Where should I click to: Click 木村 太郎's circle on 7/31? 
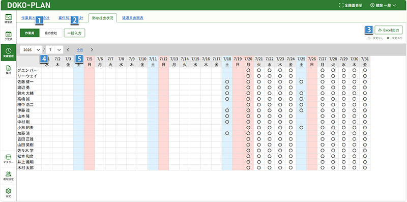(365, 167)
